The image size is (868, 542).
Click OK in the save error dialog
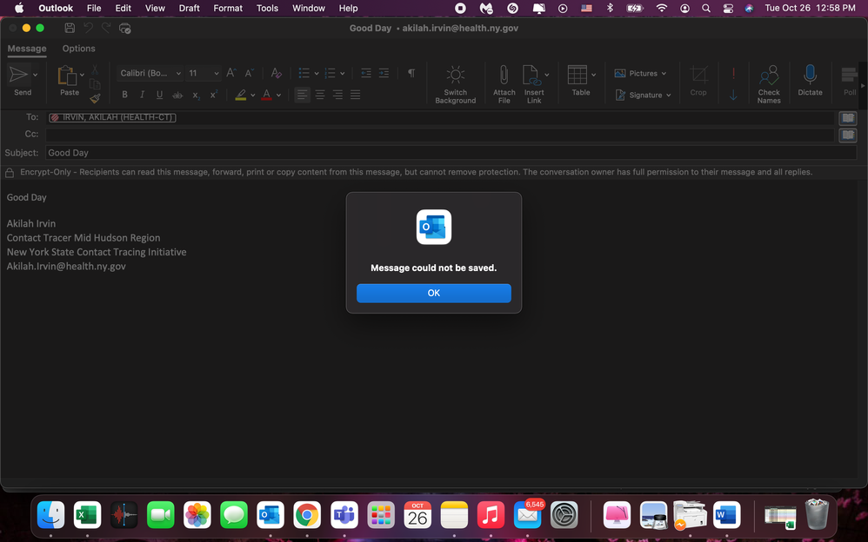pyautogui.click(x=433, y=294)
